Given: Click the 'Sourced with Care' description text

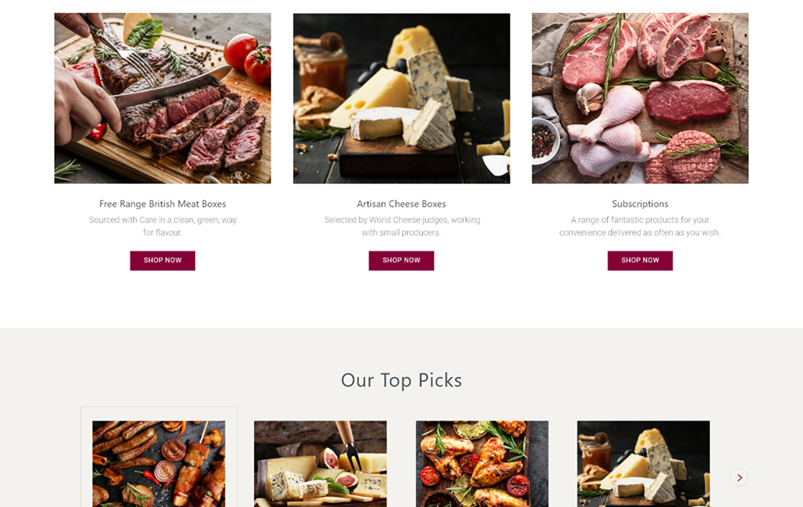Looking at the screenshot, I should 162,226.
